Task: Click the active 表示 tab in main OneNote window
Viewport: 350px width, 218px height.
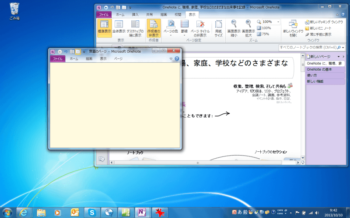Action: 192,15
